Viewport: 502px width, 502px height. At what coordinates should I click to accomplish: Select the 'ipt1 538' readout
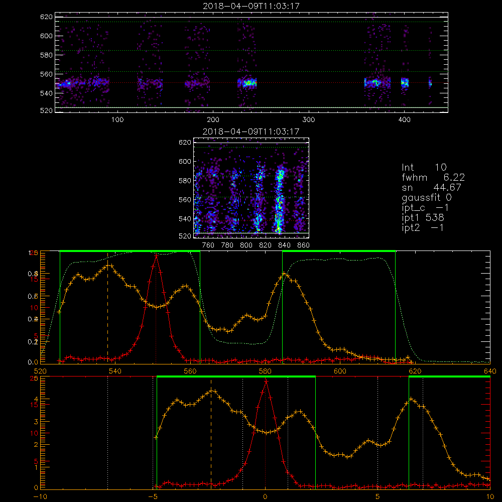coord(423,218)
